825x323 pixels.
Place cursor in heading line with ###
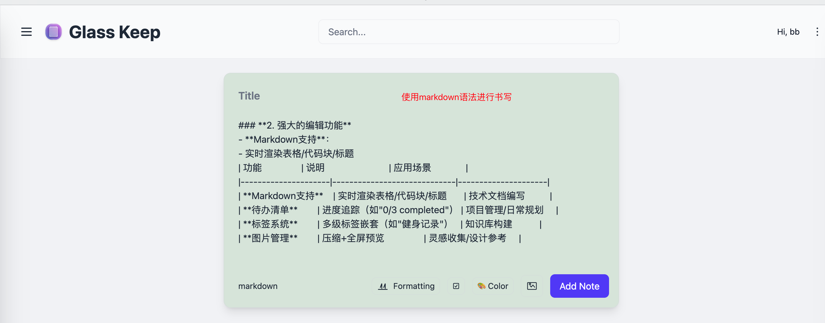click(295, 125)
